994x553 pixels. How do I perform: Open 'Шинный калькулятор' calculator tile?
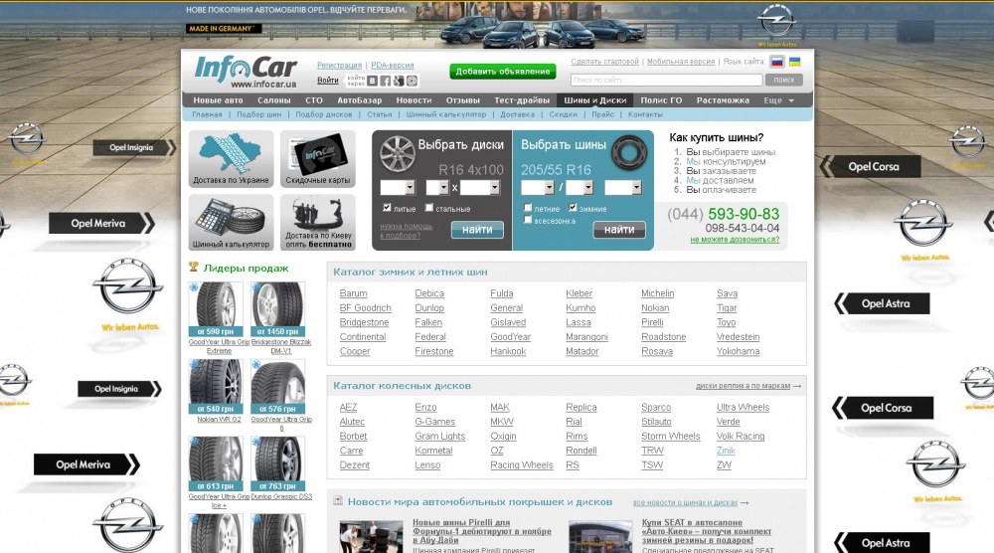pyautogui.click(x=231, y=223)
